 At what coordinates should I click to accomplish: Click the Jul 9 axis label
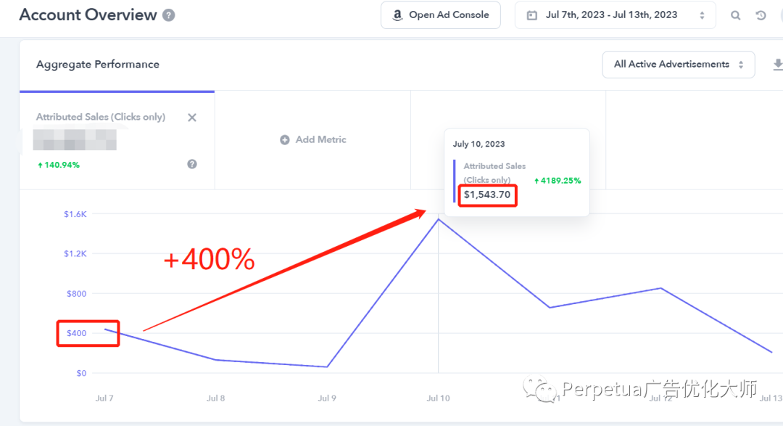point(327,398)
